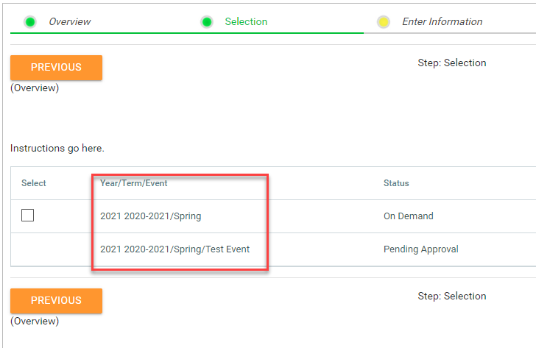Click the top Step: Selection text
This screenshot has width=536, height=348.
coord(451,63)
